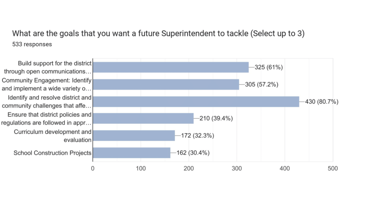Viewport: 370px width, 208px height.
Task: Click the "172 (32.3%)" value label
Action: [198, 136]
